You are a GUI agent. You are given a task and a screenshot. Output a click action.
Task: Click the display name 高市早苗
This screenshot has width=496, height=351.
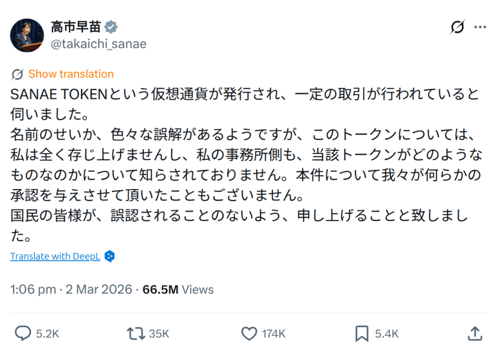(76, 27)
